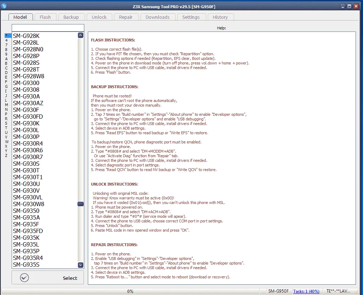The image size is (363, 295).
Task: Maximize the Z3X Samsung Tool window
Action: click(x=349, y=6)
